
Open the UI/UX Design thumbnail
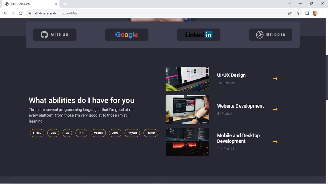(x=188, y=79)
